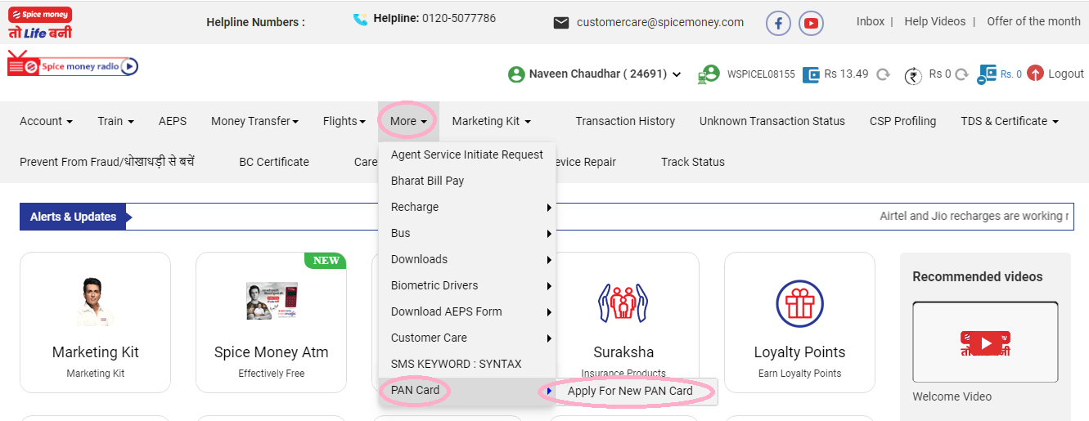Select Bharat Bill Pay menu item

click(467, 181)
